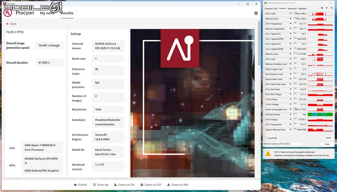This screenshot has width=337, height=192.
Task: Click the GPU-Z Reset button
Action: (x=328, y=138)
